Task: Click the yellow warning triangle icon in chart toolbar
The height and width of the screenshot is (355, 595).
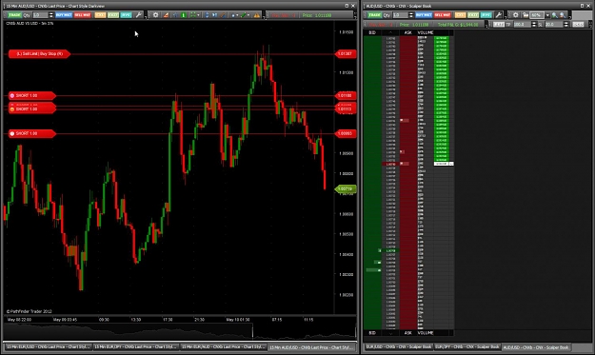Action: click(x=257, y=15)
